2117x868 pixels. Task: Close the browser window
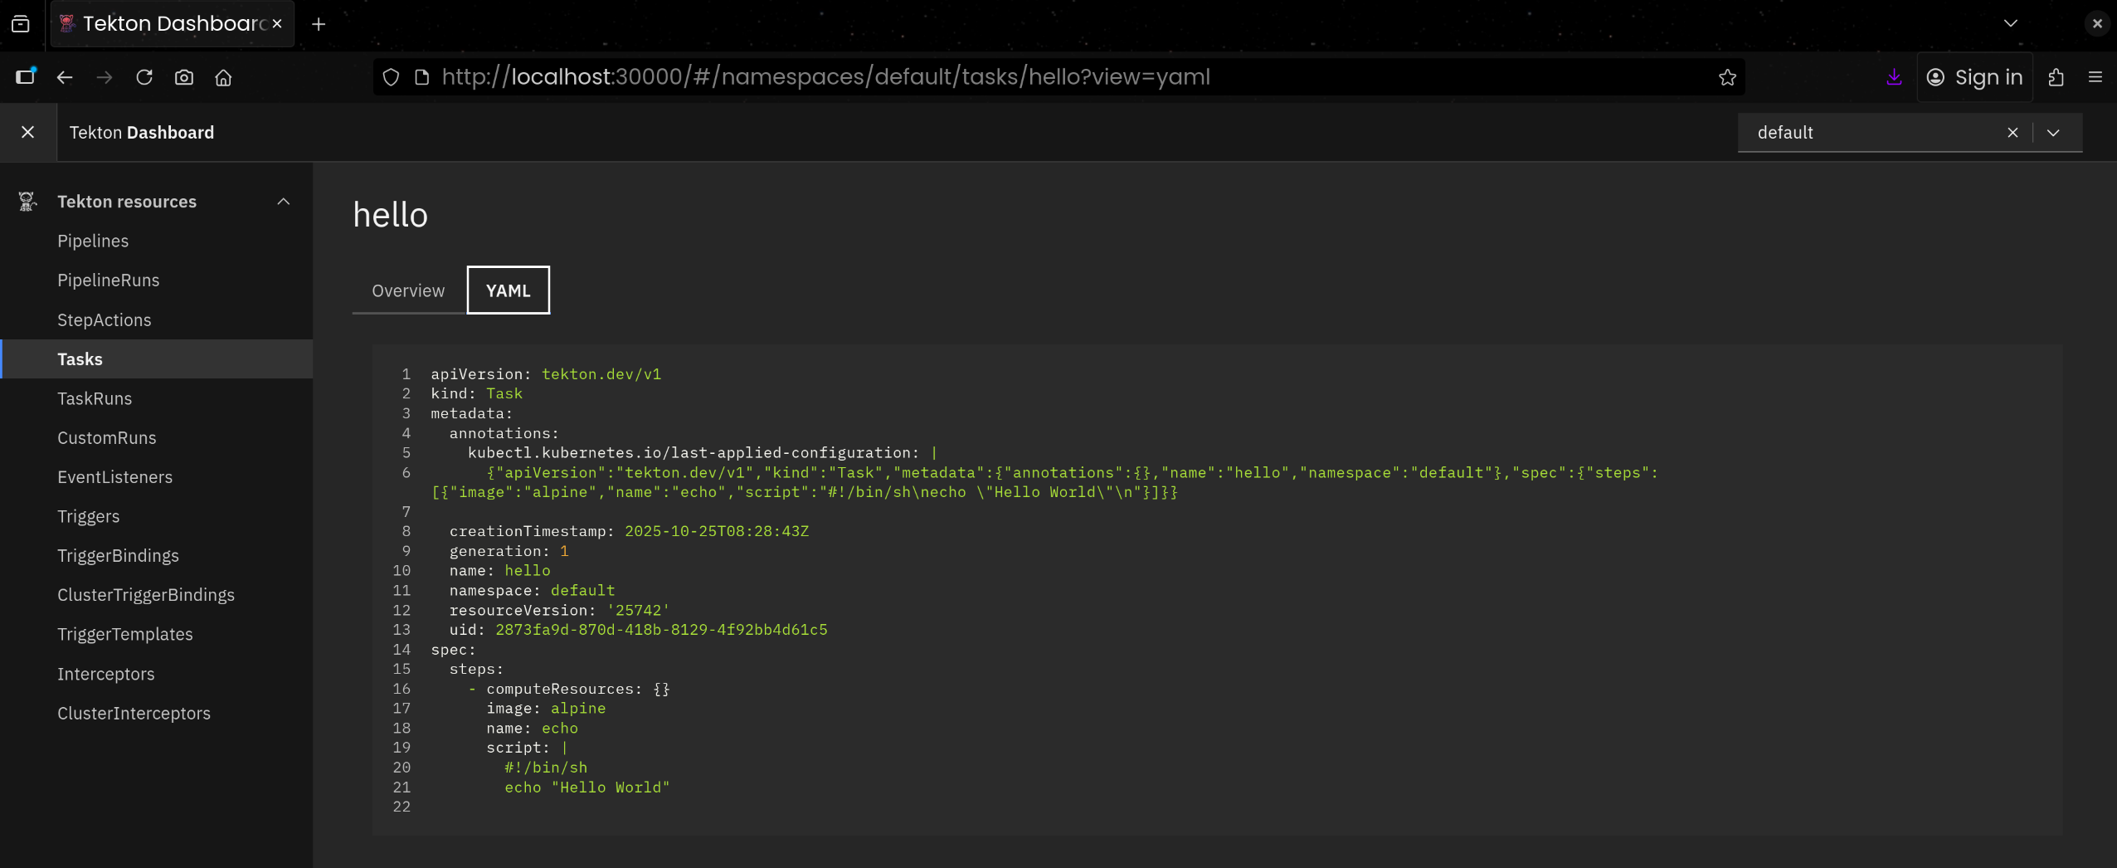point(2097,23)
